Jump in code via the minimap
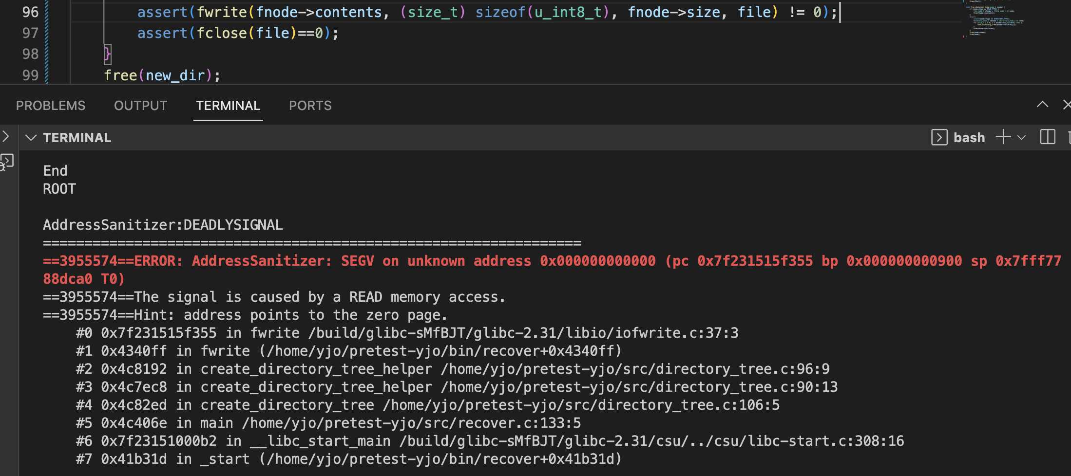Viewport: 1071px width, 476px height. [994, 19]
